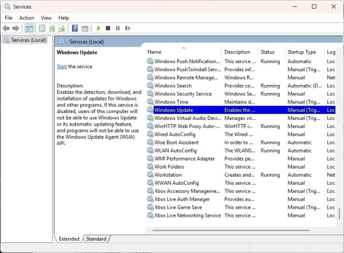Open the File menu

click(x=9, y=18)
